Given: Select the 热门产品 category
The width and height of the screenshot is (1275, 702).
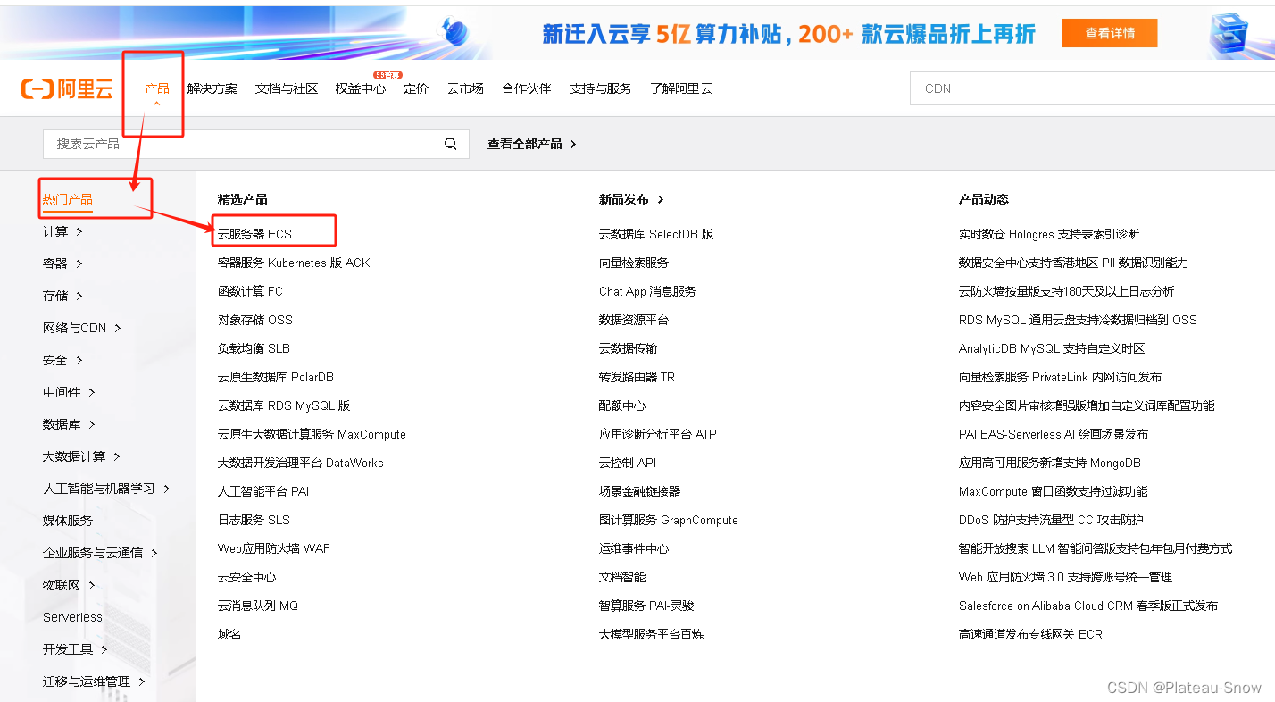Looking at the screenshot, I should [68, 199].
